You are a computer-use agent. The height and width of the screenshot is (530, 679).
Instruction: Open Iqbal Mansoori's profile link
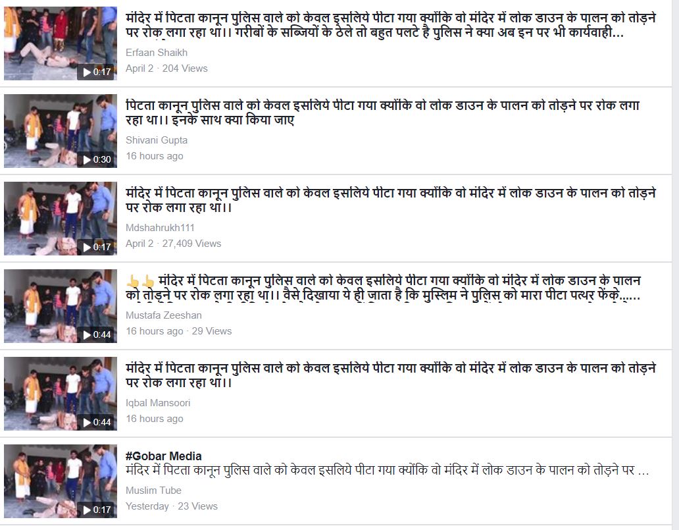pyautogui.click(x=158, y=402)
